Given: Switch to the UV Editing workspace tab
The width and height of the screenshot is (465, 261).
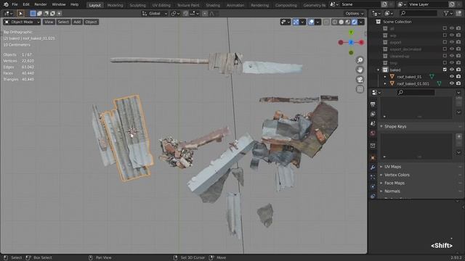Looking at the screenshot, I should coord(161,5).
